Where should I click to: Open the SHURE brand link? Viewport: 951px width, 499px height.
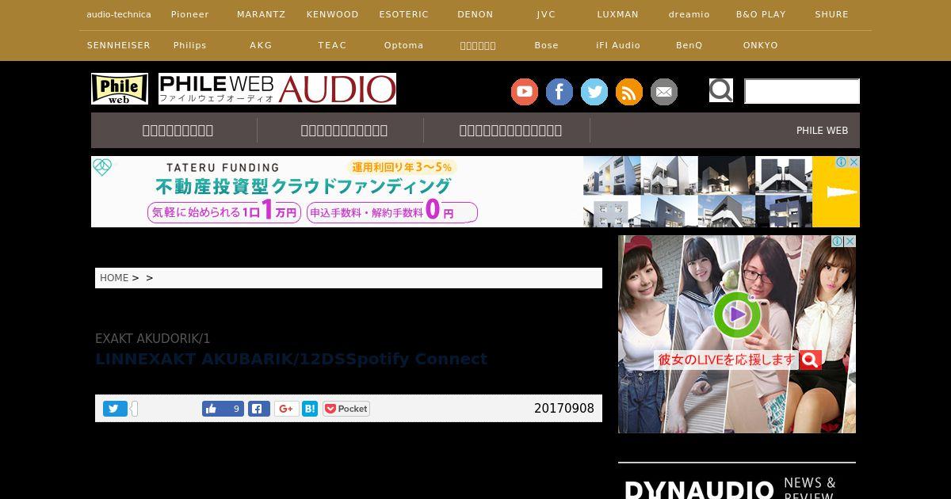pyautogui.click(x=832, y=14)
